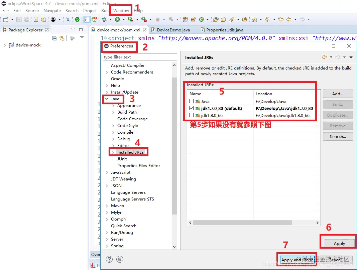This screenshot has height=270, width=357.
Task: Click the Apply button
Action: (x=339, y=243)
